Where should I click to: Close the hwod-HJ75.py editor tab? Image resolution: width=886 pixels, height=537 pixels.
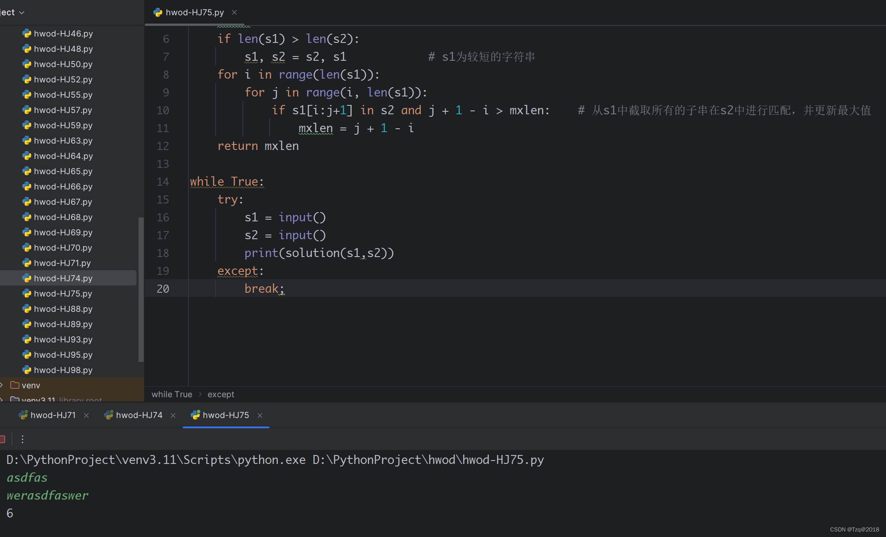point(234,12)
